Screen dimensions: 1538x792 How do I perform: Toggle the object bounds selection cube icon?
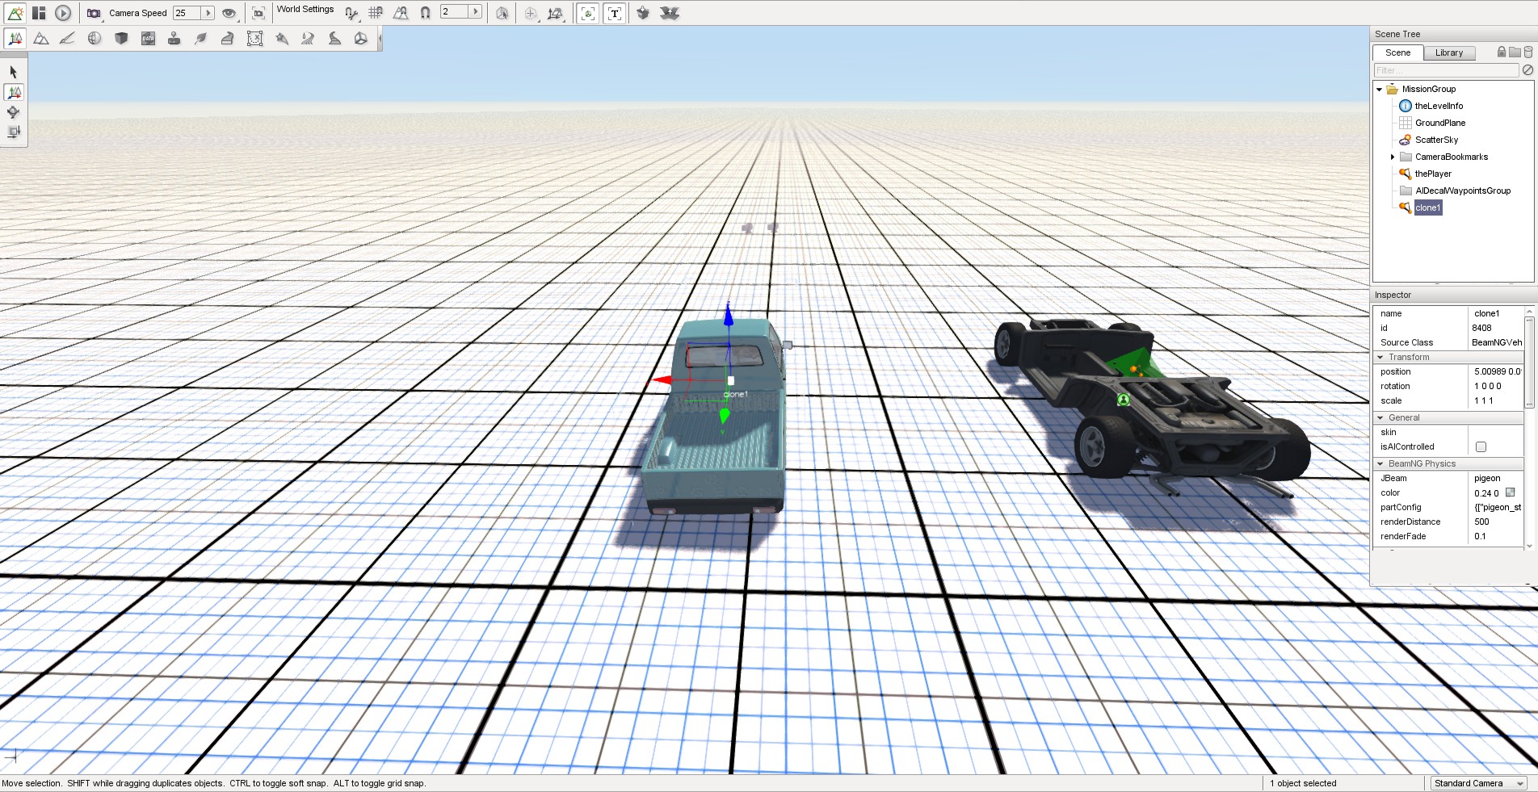pos(502,13)
